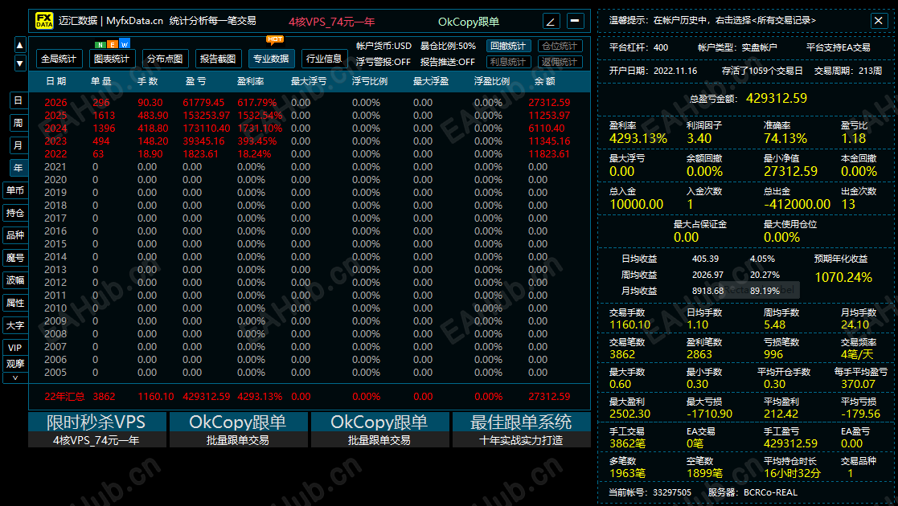The width and height of the screenshot is (898, 506).
Task: Switch to 月 monthly view
Action: click(18, 145)
